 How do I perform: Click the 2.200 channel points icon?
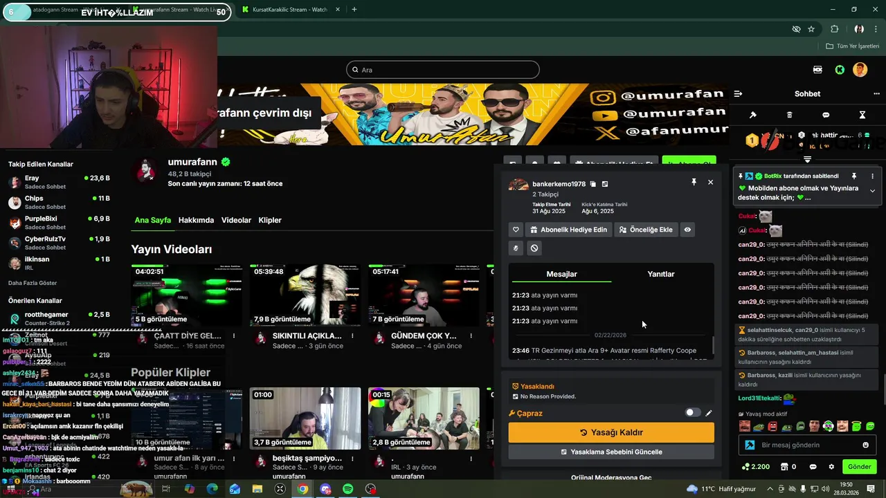755,467
